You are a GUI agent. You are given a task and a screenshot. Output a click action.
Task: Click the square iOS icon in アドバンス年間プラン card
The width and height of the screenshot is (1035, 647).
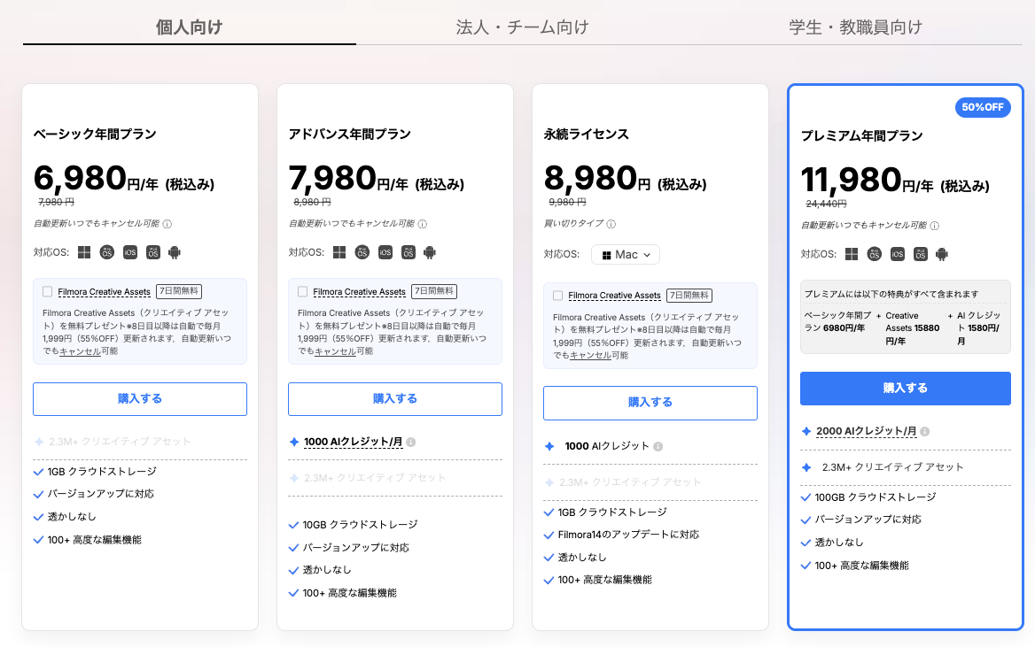(385, 252)
